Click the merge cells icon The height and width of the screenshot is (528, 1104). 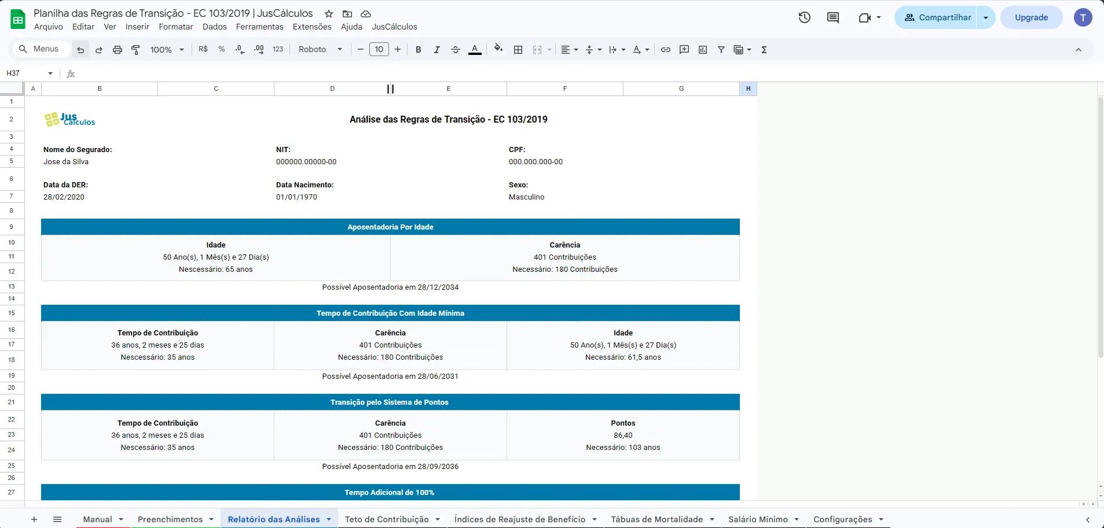(x=537, y=50)
